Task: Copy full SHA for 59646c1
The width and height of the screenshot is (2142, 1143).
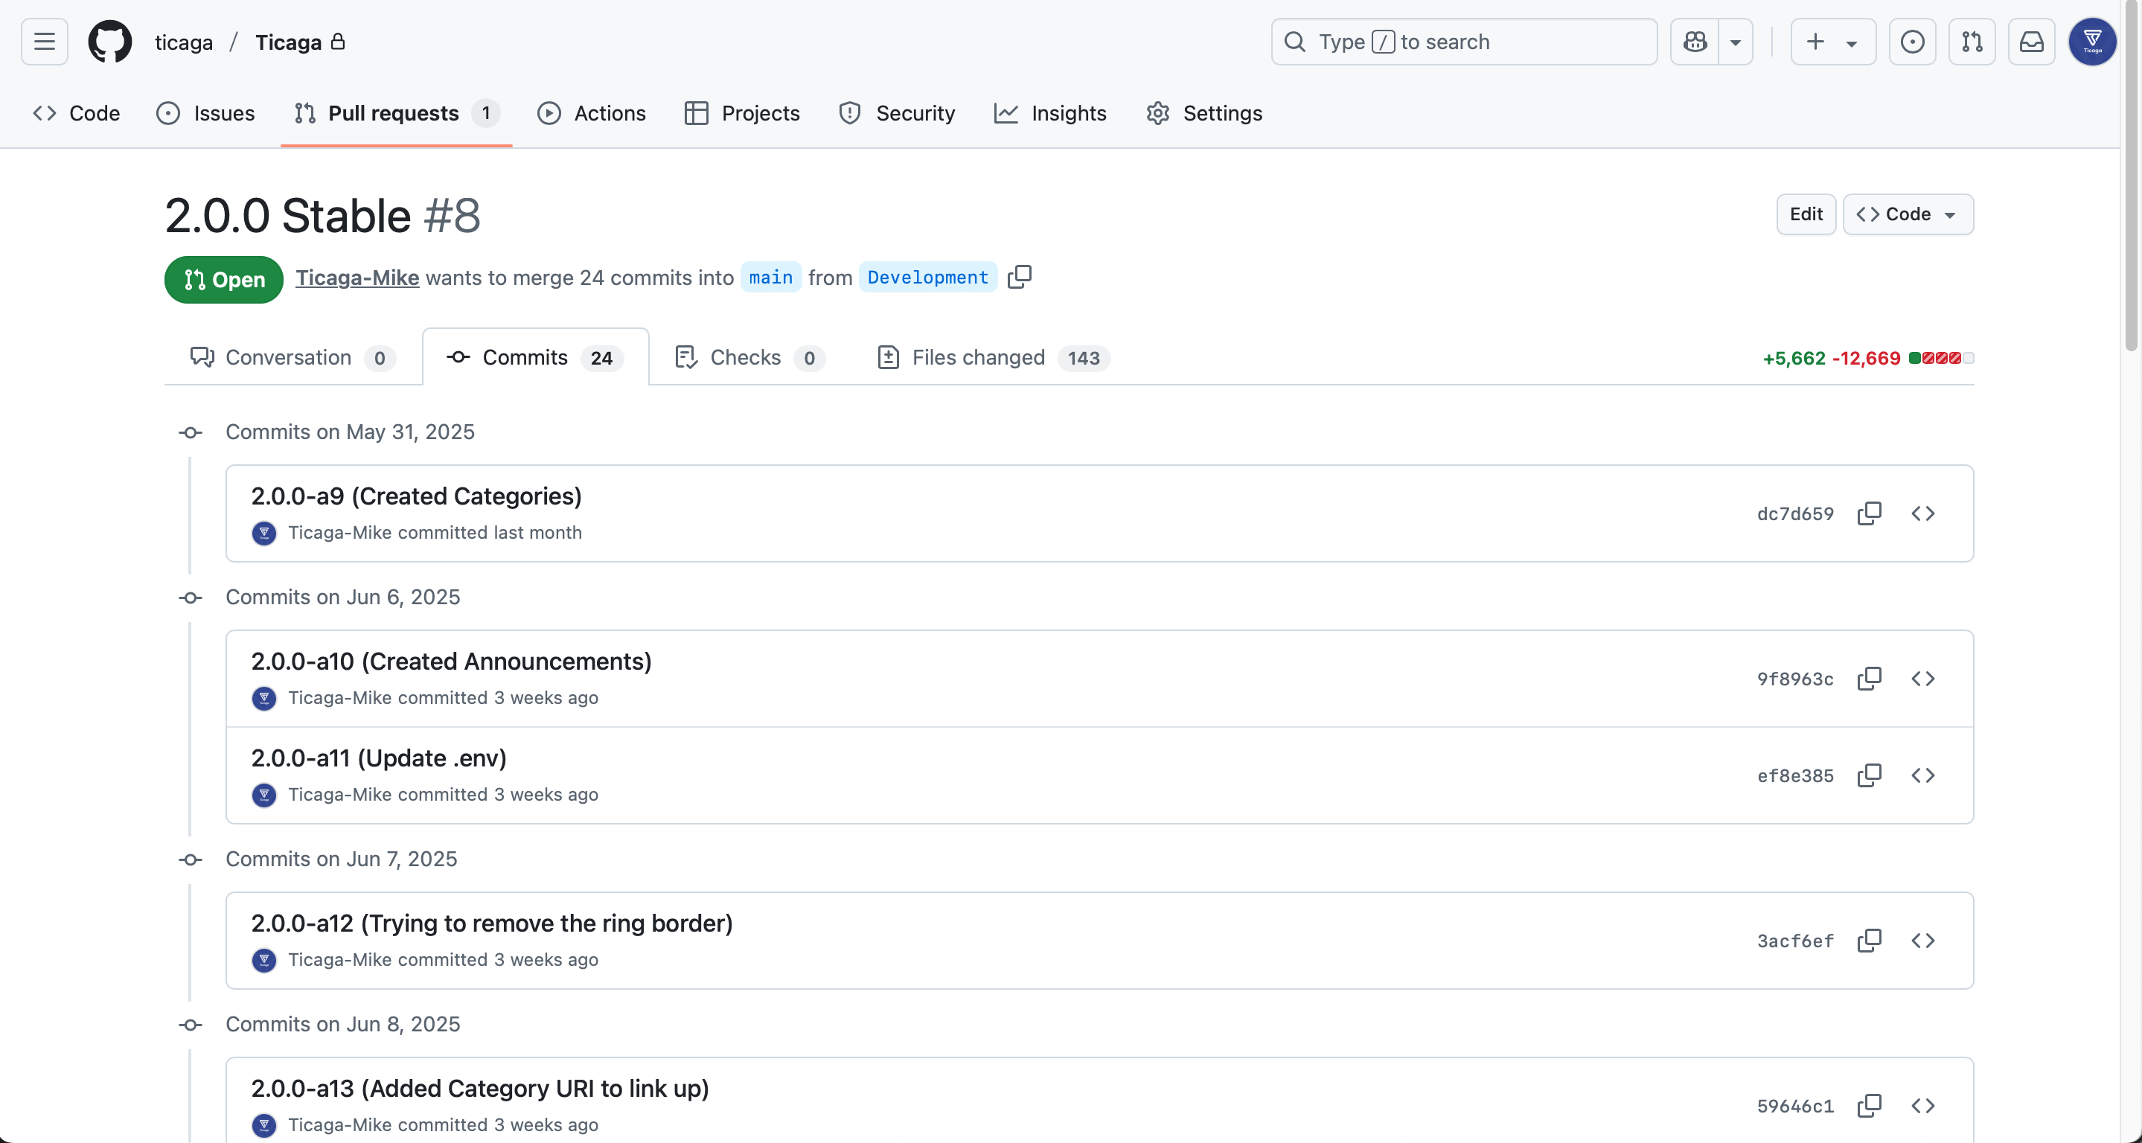Action: (x=1870, y=1107)
